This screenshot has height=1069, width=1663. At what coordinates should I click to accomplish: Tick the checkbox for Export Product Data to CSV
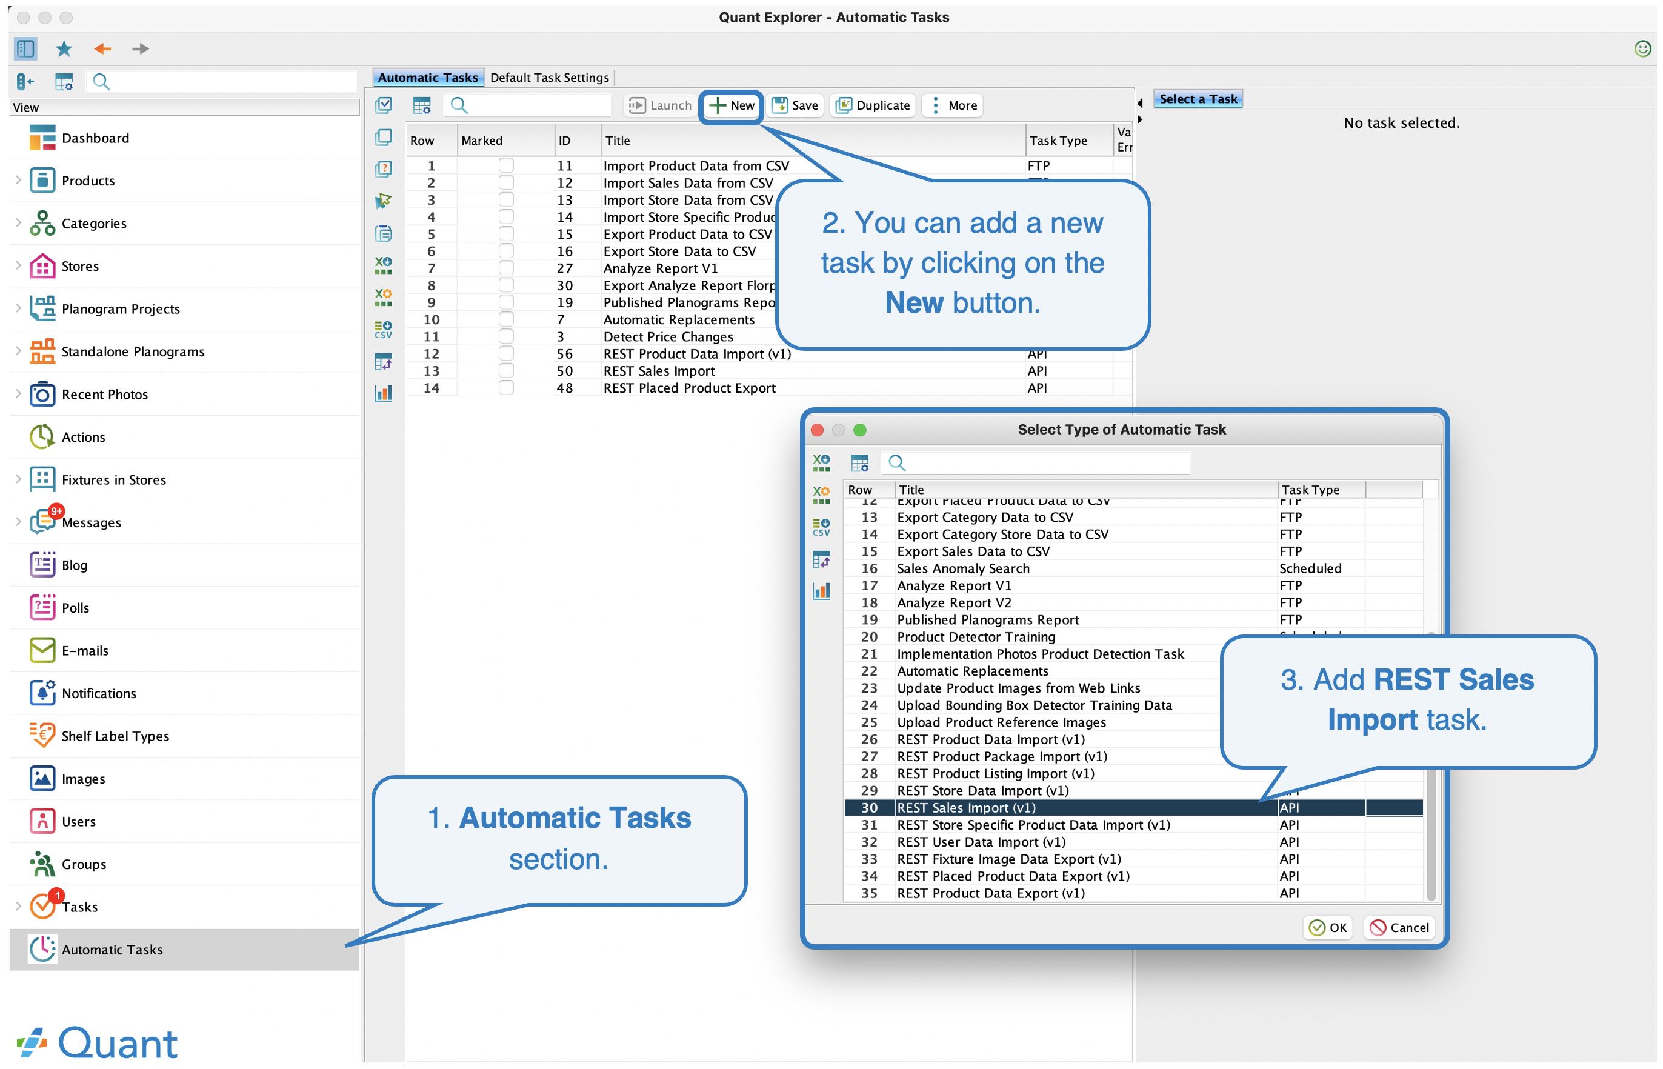[x=506, y=234]
